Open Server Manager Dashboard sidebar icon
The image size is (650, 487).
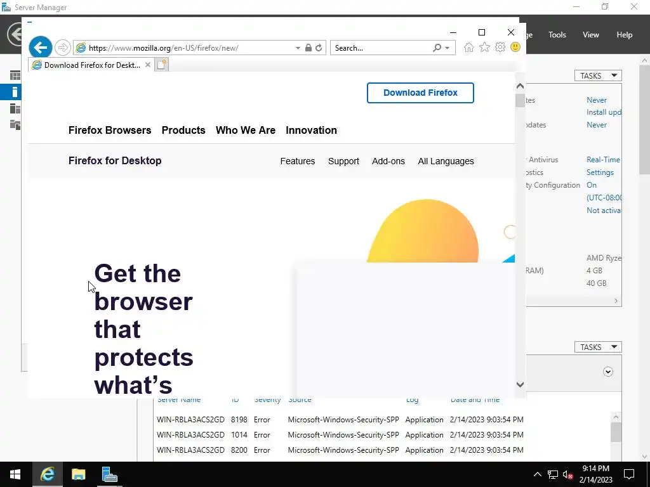(15, 75)
